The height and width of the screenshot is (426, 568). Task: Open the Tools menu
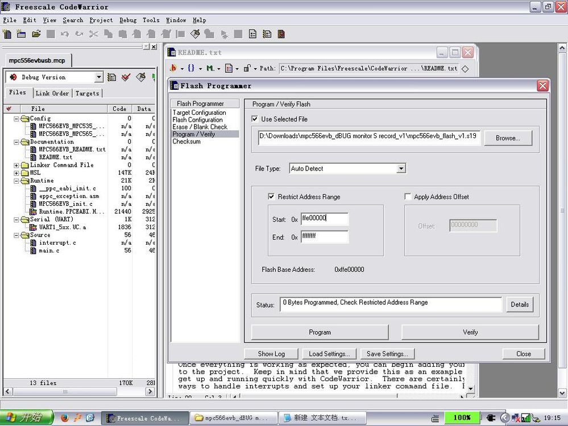pos(151,20)
